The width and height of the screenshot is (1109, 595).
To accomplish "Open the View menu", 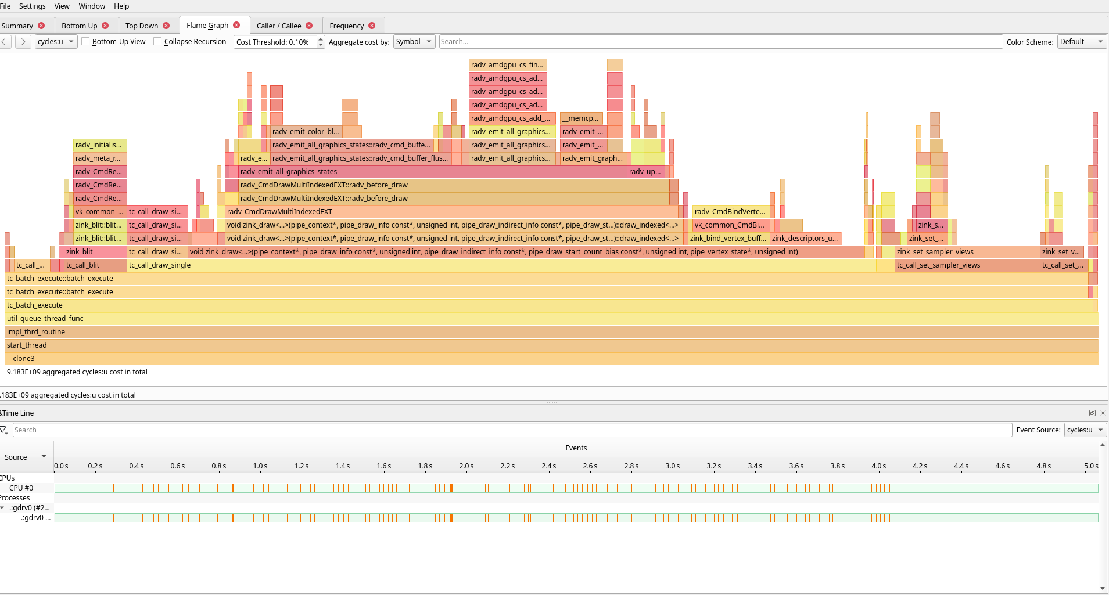I will [62, 6].
